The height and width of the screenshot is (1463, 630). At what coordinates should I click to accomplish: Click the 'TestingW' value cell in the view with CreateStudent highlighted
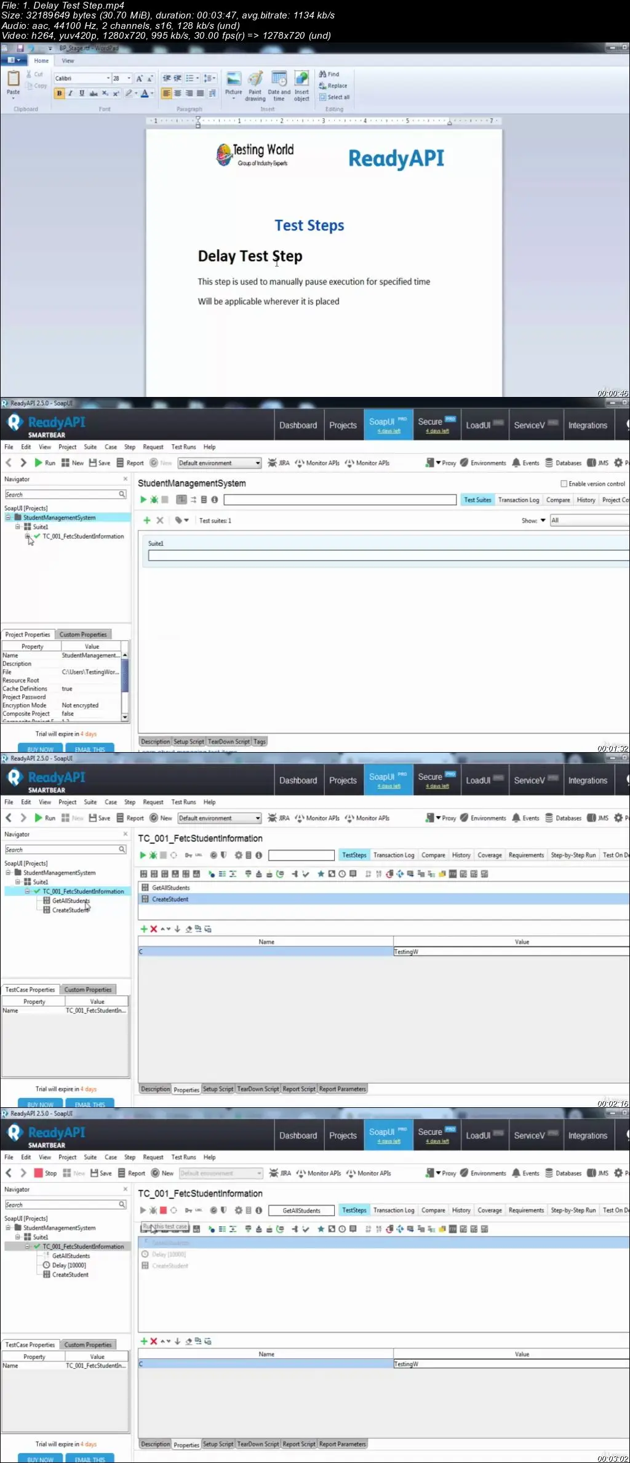(511, 952)
